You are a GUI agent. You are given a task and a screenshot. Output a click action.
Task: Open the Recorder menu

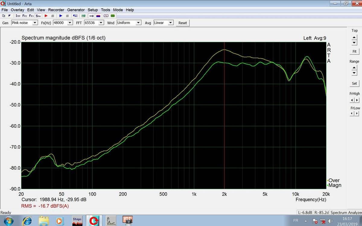pyautogui.click(x=56, y=10)
